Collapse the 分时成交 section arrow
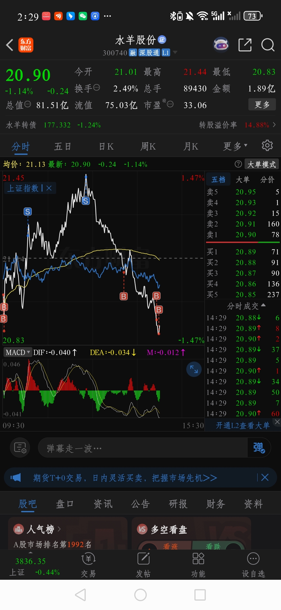Viewport: 281px width, 610px height. coord(263,305)
